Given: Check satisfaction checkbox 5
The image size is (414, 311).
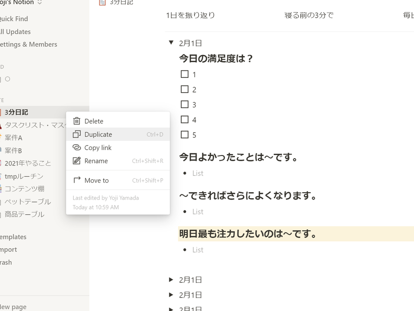Looking at the screenshot, I should pyautogui.click(x=185, y=135).
